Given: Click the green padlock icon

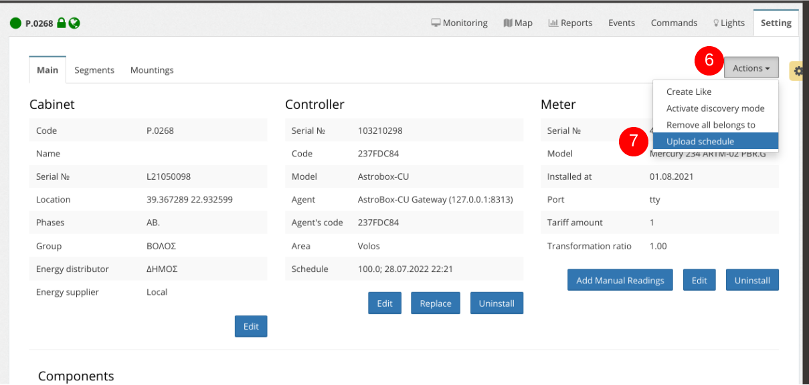Looking at the screenshot, I should click(62, 23).
